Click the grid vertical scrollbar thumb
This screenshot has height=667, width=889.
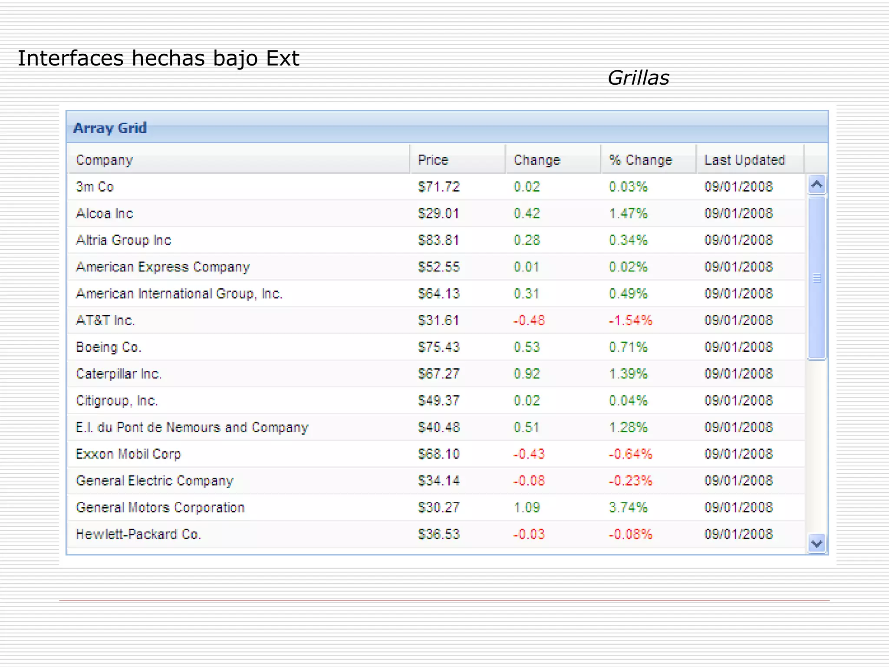(x=817, y=278)
